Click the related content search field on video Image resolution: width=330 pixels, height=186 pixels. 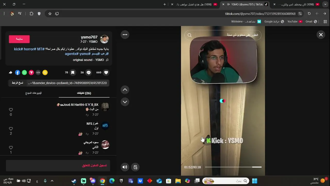(223, 35)
